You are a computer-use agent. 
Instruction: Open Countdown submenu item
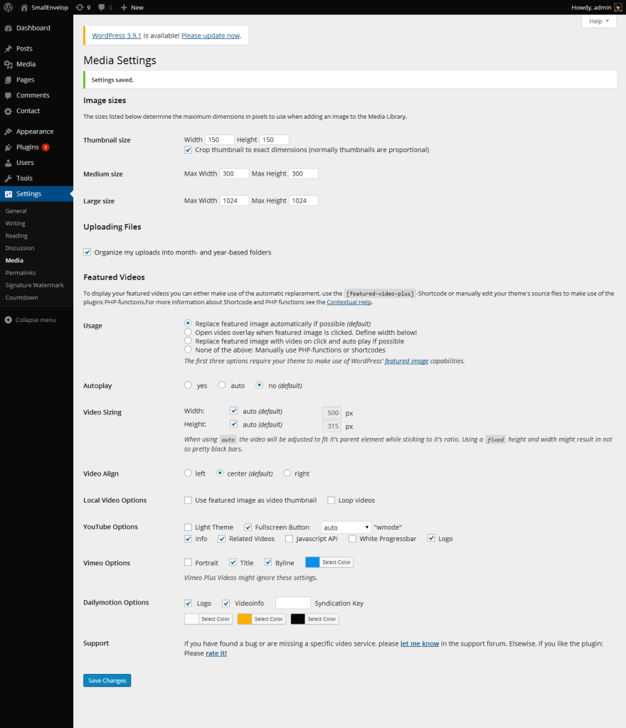(x=21, y=298)
